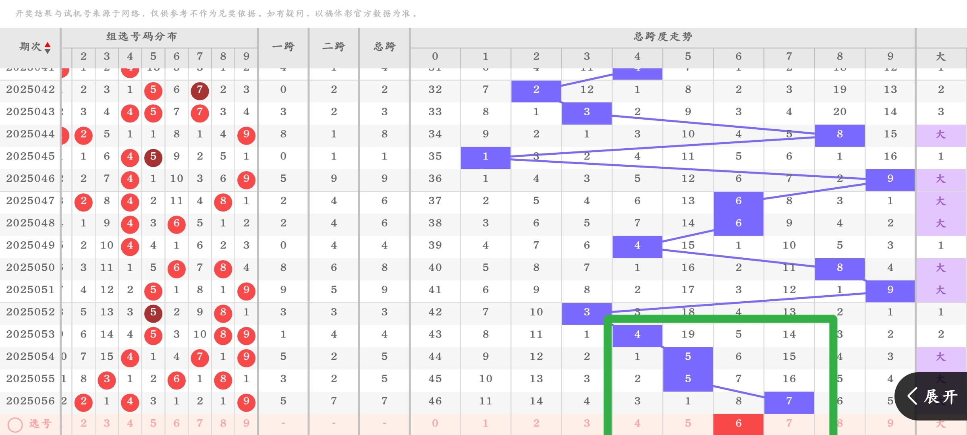Click the red ball 6 in row 2025050
The image size is (967, 435).
click(176, 269)
